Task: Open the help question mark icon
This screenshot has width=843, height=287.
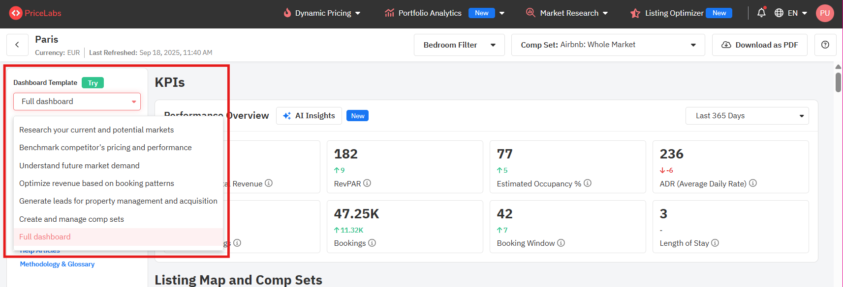Action: 825,45
